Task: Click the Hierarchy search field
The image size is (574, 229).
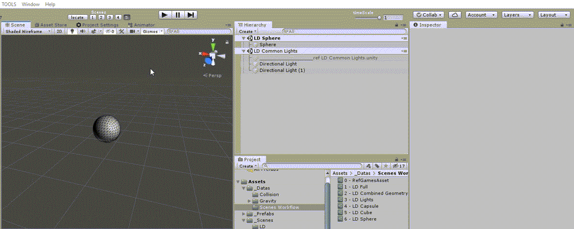Action: click(x=343, y=31)
